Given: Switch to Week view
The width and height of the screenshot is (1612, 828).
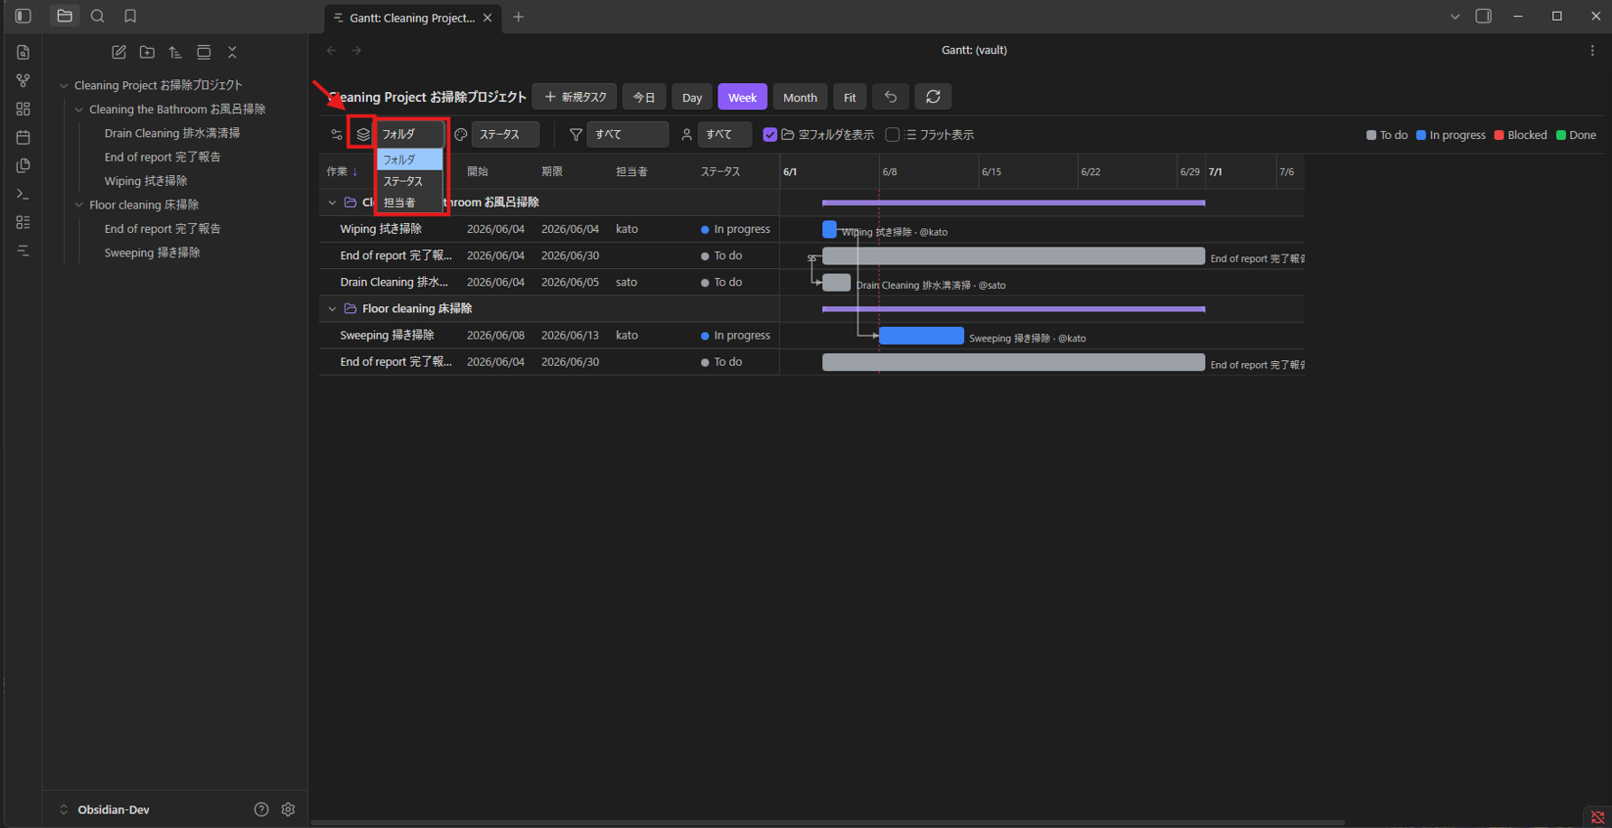Looking at the screenshot, I should click(743, 97).
